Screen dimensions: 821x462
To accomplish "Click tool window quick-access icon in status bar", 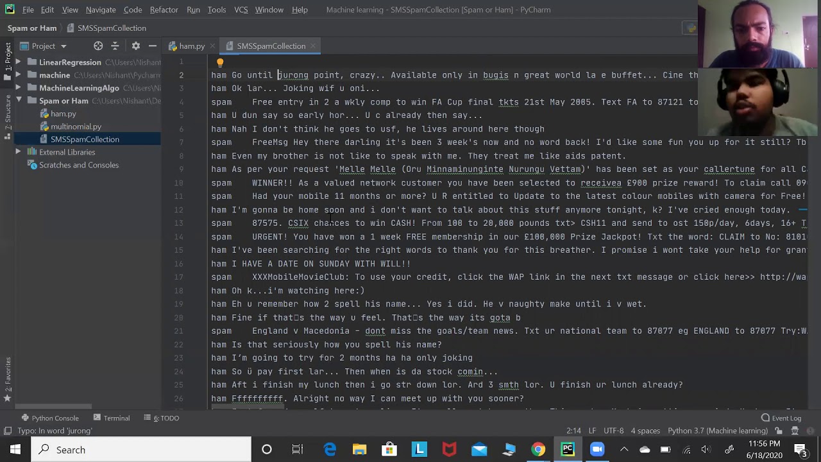I will pos(7,431).
